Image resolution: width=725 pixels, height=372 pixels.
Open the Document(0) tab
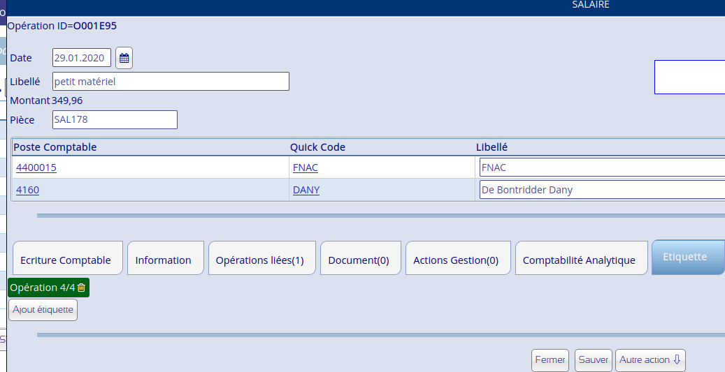[359, 260]
